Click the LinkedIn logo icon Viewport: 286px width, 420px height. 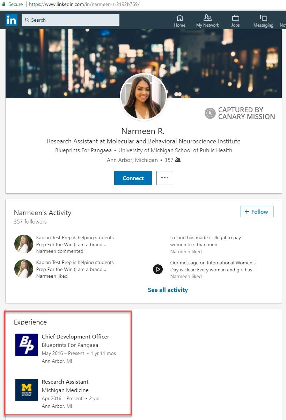(11, 20)
